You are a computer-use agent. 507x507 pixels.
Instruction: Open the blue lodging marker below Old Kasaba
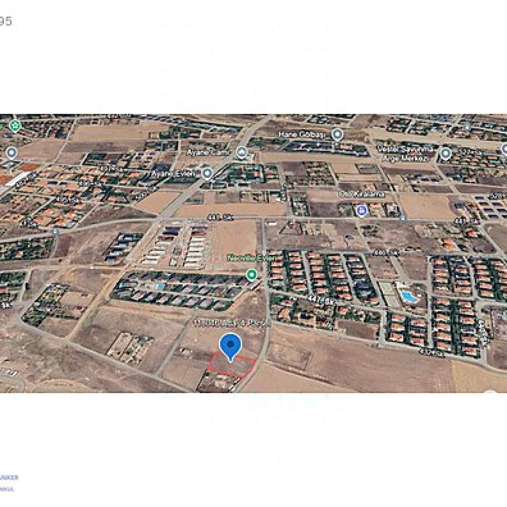(361, 211)
